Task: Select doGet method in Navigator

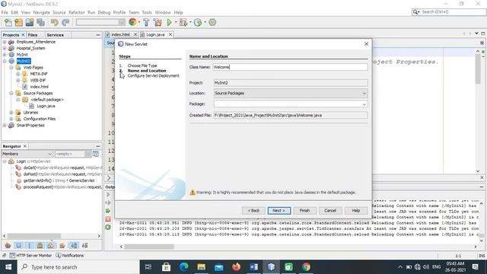Action: click(x=62, y=167)
